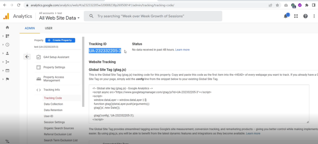Expand the Conversions section arrow
318x144 pixels.
pyautogui.click(x=3, y=79)
